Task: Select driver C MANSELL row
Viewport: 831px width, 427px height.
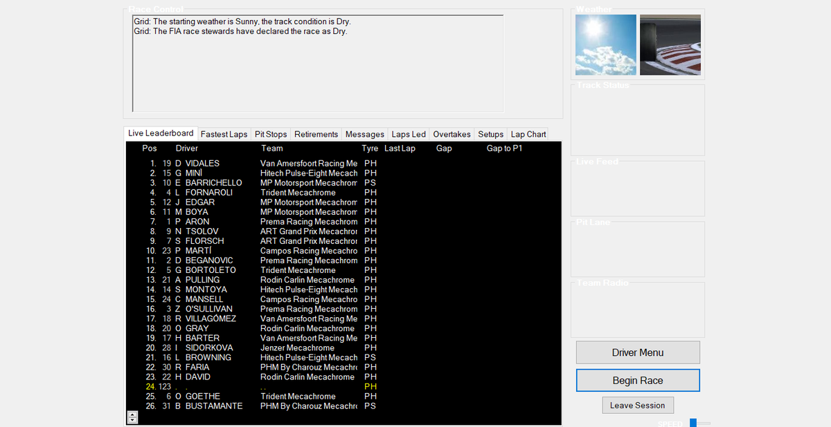Action: 343,298
